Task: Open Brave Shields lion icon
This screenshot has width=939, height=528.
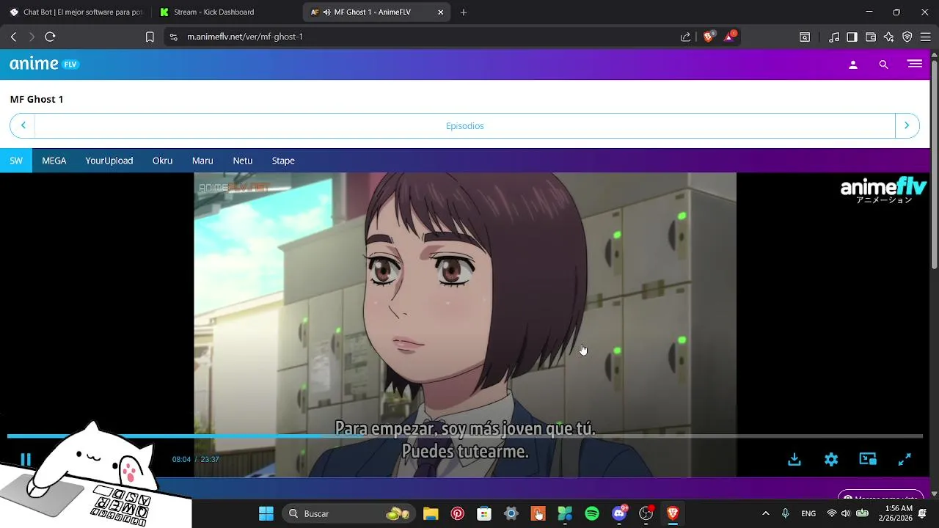Action: [709, 37]
